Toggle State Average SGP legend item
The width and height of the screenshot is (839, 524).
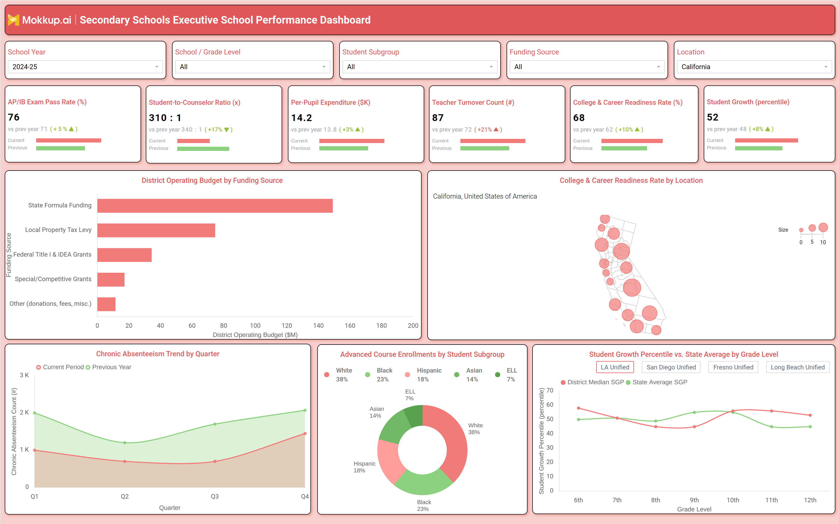click(656, 382)
